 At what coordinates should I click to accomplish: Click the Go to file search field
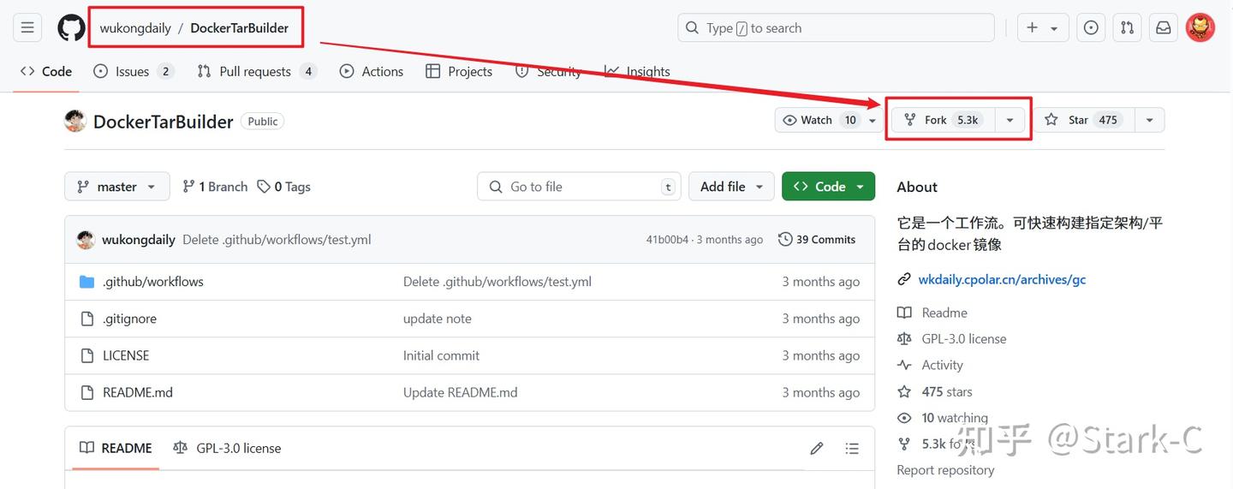579,187
